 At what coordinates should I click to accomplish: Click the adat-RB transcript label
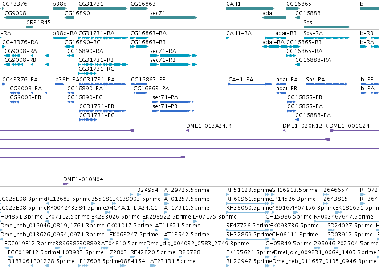click(286, 33)
